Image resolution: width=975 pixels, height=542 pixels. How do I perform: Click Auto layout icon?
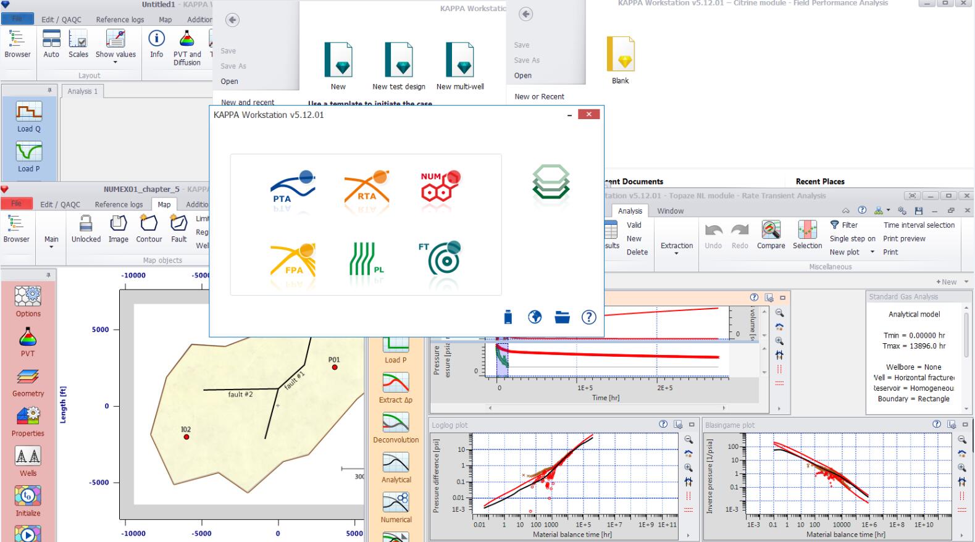51,44
